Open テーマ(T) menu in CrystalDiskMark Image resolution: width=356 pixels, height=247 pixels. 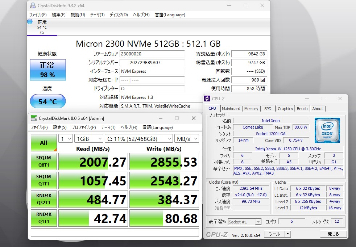pyautogui.click(x=108, y=127)
